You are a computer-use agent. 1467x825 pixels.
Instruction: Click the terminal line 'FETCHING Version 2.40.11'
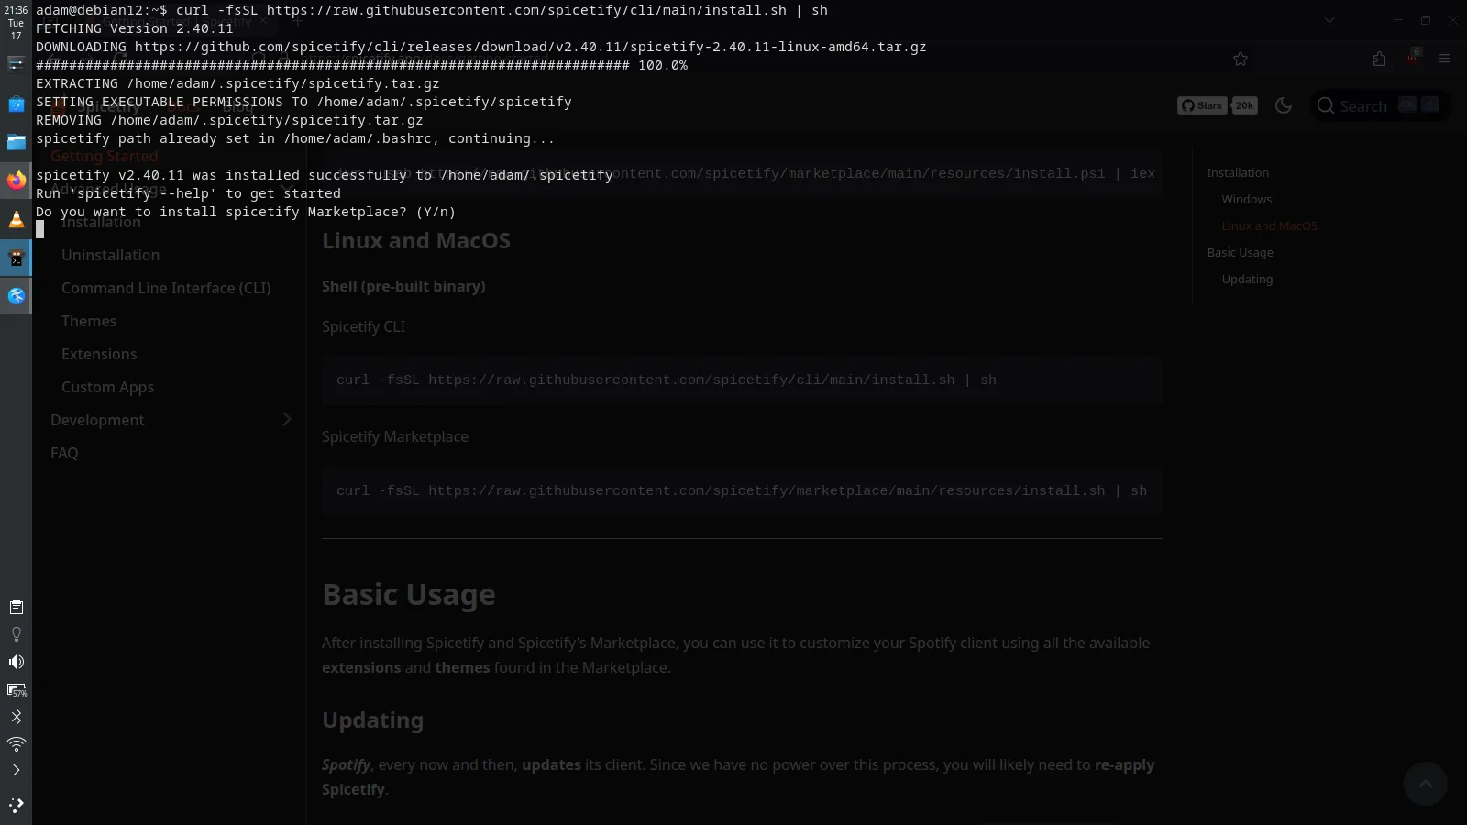click(x=135, y=28)
